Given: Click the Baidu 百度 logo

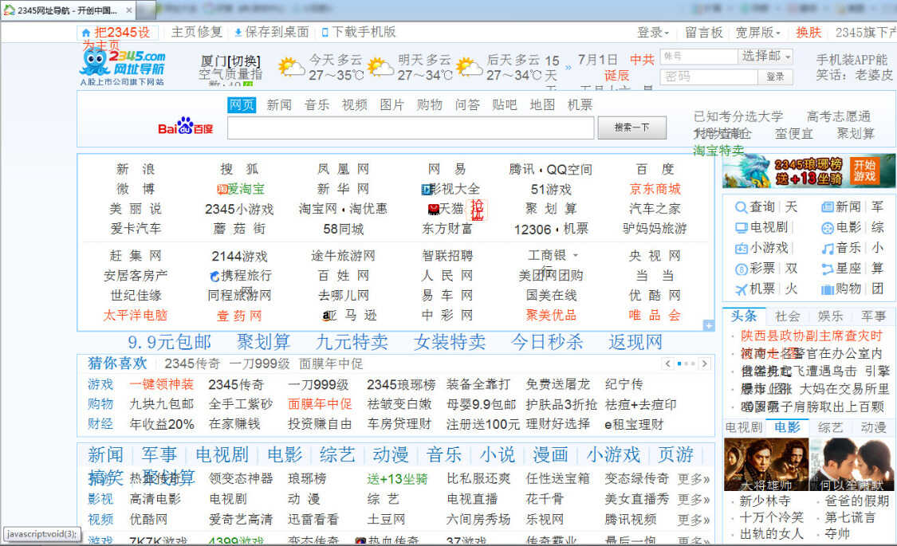Looking at the screenshot, I should pos(185,127).
